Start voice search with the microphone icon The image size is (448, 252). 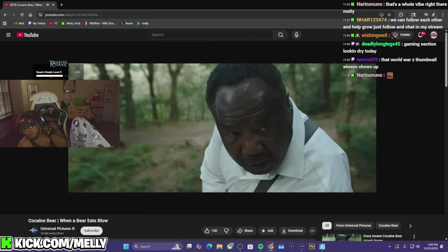point(296,35)
